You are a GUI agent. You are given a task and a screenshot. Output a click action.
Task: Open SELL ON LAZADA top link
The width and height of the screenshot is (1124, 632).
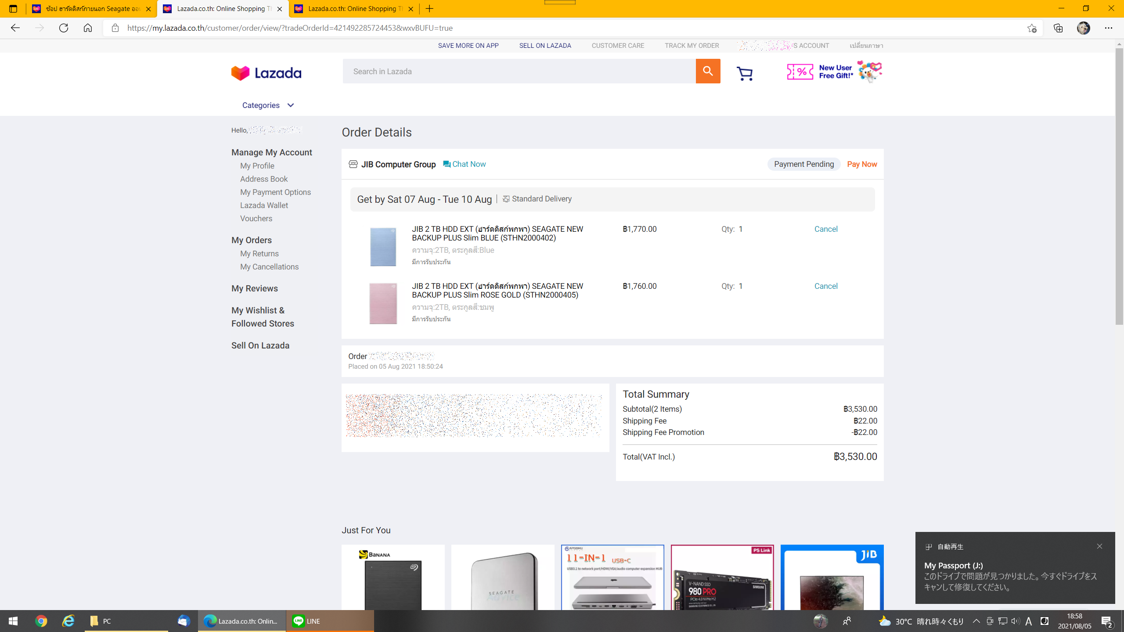point(545,46)
